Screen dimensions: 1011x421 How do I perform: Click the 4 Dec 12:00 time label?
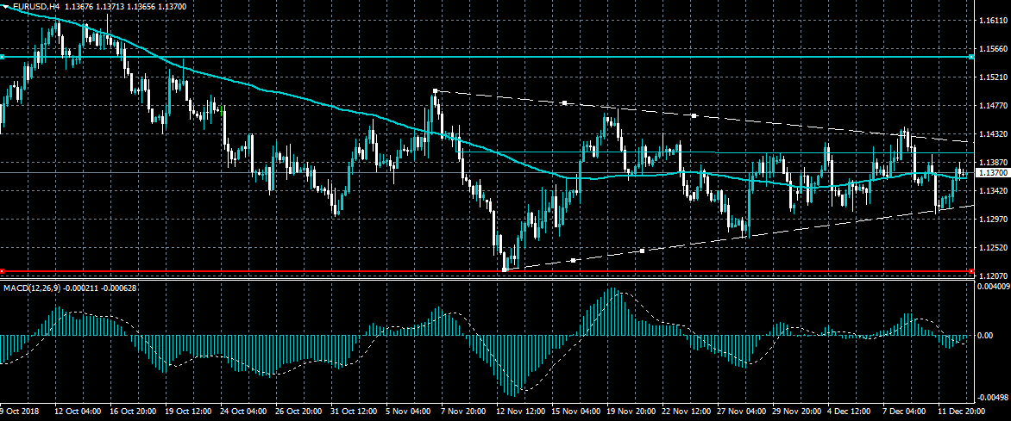[850, 411]
